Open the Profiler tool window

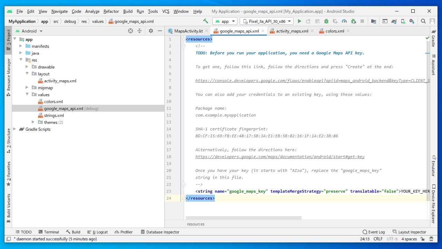(x=124, y=232)
